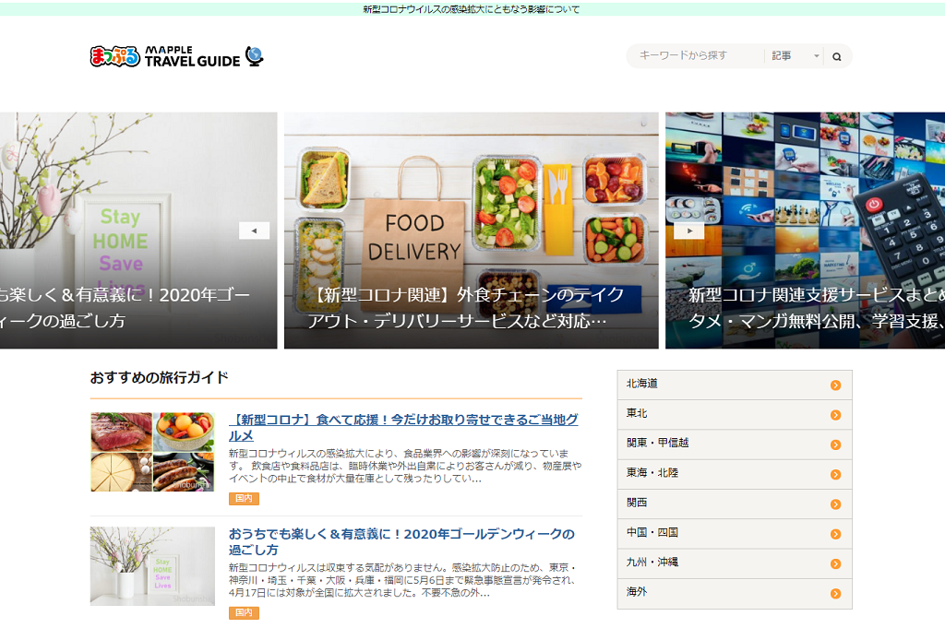Click the orange arrow beside 東海・北陸

tap(835, 475)
